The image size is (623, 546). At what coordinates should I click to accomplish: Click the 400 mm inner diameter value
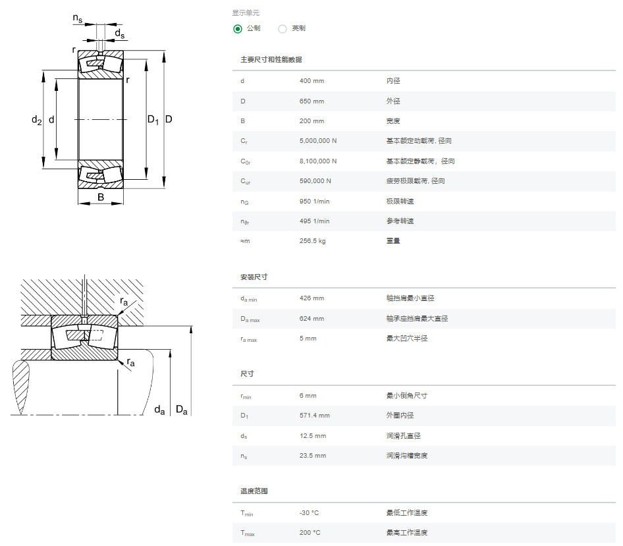pos(311,81)
